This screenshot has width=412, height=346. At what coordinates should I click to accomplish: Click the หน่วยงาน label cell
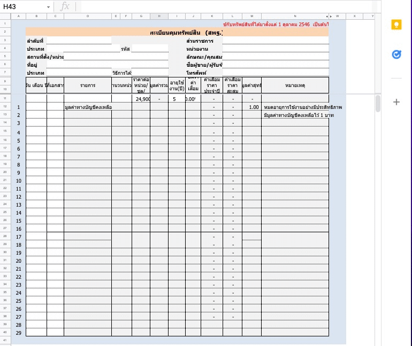(204, 49)
